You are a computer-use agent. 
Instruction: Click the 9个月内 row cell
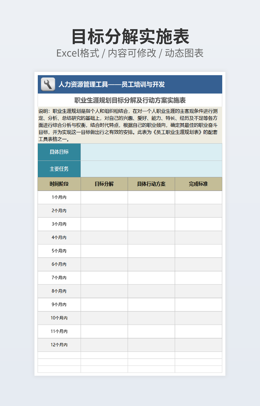(59, 304)
